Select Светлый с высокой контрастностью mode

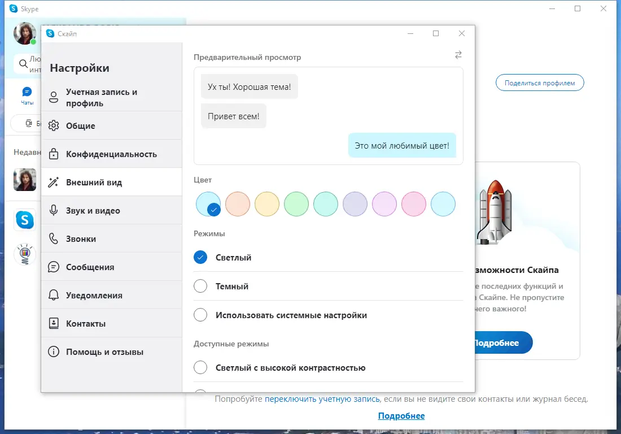(200, 367)
